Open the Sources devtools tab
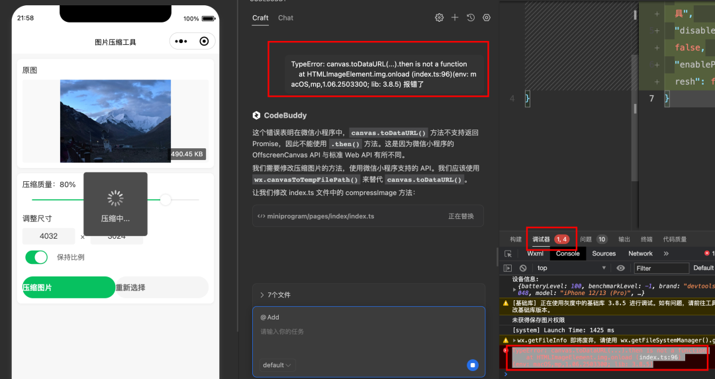Viewport: 715px width, 379px height. [604, 254]
